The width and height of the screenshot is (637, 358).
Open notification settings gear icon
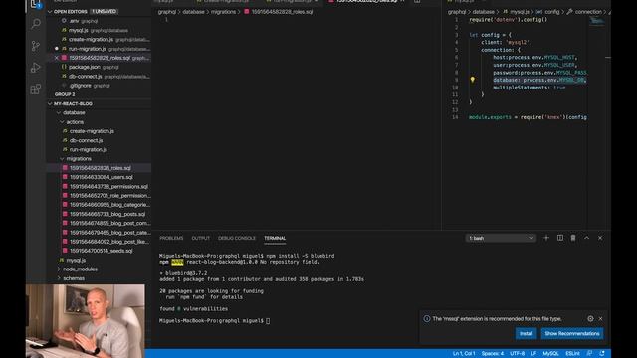(x=590, y=318)
